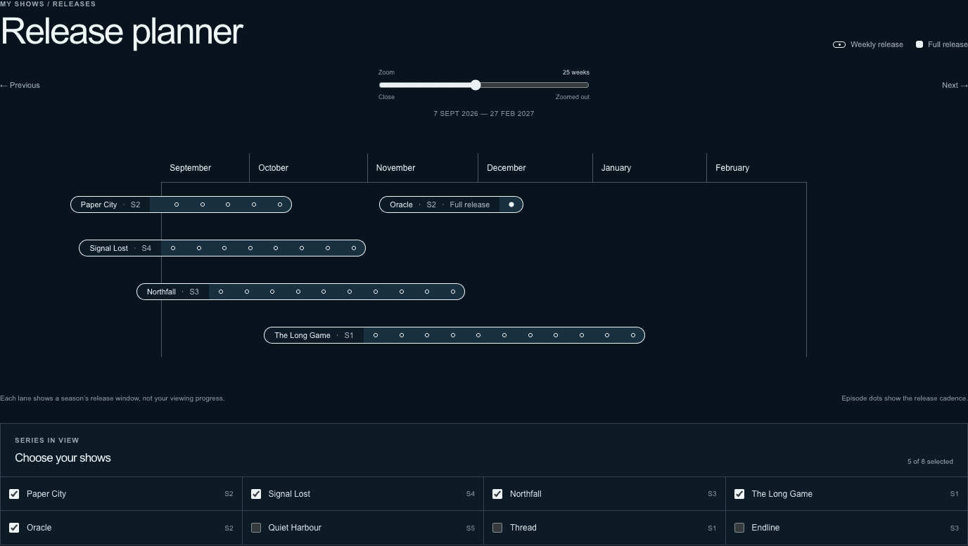Screen dimensions: 968x546
Task: Check the Endline checkbox
Action: [739, 528]
